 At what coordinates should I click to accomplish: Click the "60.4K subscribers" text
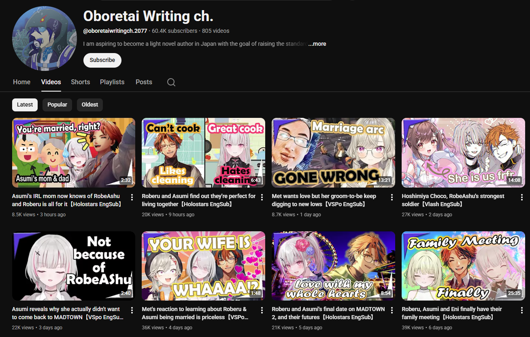175,31
